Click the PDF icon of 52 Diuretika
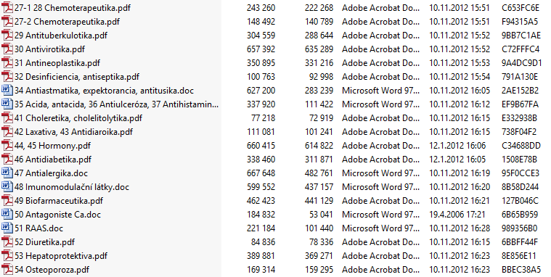Image resolution: width=551 pixels, height=277 pixels. (x=7, y=242)
